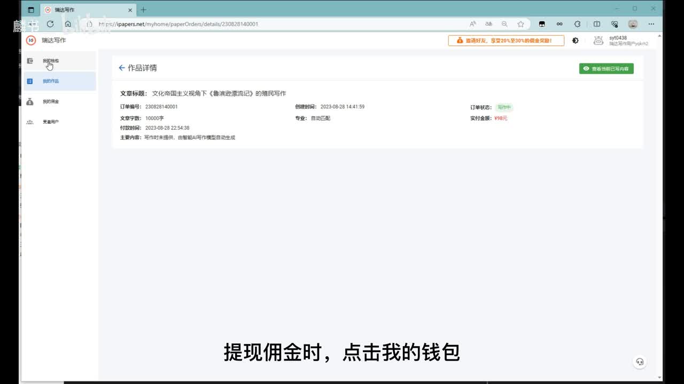This screenshot has height=384, width=684.
Task: Click the 我的佣金 money bag icon
Action: click(30, 101)
